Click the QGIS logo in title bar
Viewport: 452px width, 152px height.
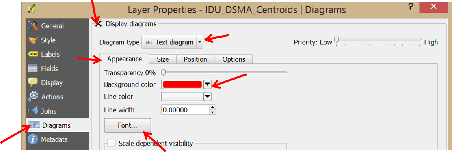pos(31,9)
